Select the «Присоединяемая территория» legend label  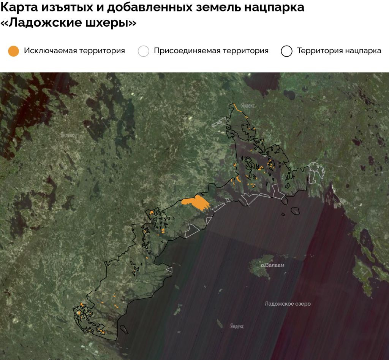pyautogui.click(x=211, y=51)
